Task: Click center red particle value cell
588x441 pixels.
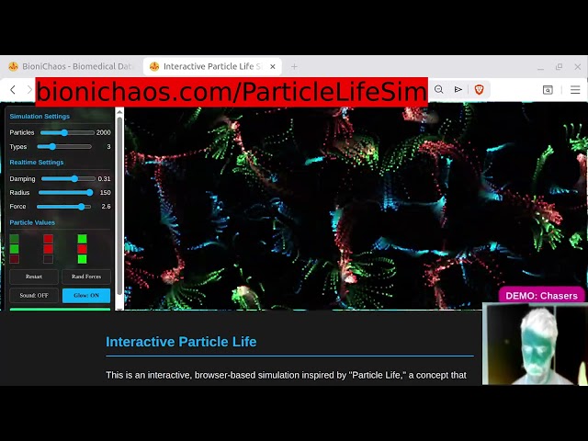Action: (x=48, y=249)
